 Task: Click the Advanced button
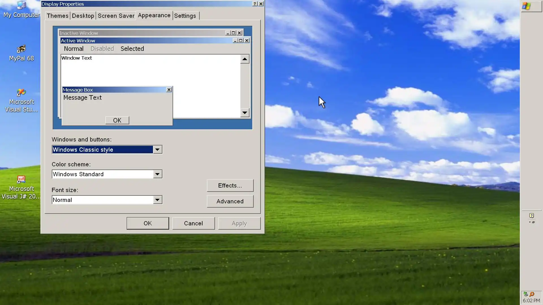pos(230,201)
